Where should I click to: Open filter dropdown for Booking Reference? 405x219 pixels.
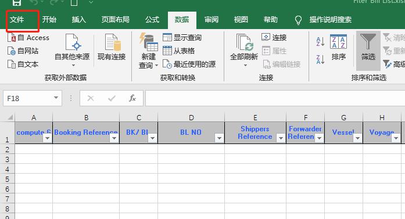[114, 138]
